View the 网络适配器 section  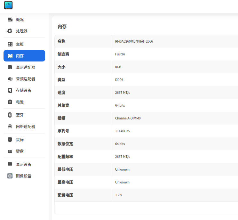(x=24, y=126)
